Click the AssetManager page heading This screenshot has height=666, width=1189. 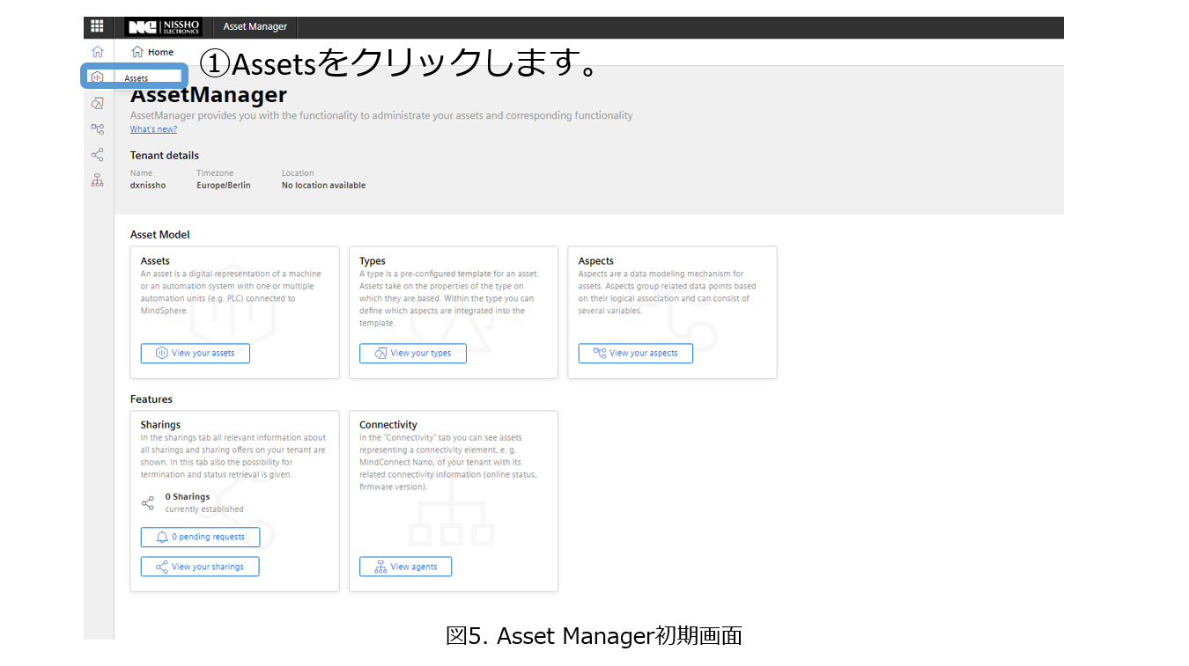coord(209,95)
